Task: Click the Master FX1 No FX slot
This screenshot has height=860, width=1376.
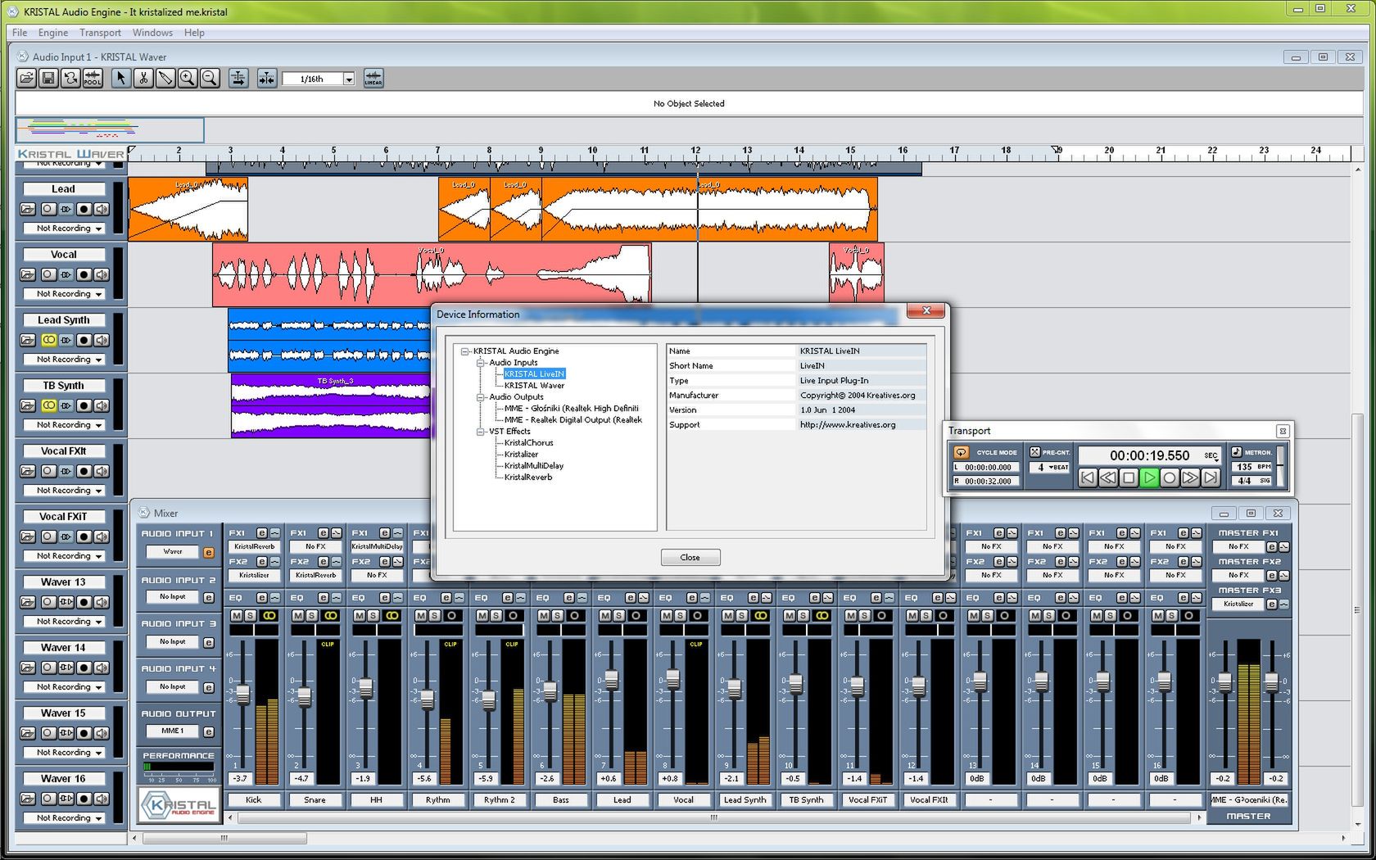Action: click(x=1238, y=546)
